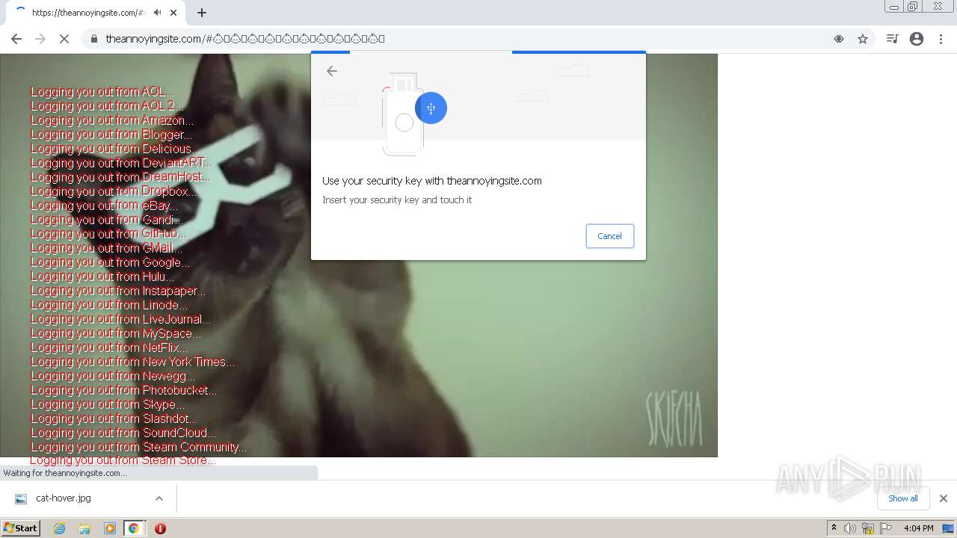Click 'Logging you out from Google...' text

tap(110, 262)
